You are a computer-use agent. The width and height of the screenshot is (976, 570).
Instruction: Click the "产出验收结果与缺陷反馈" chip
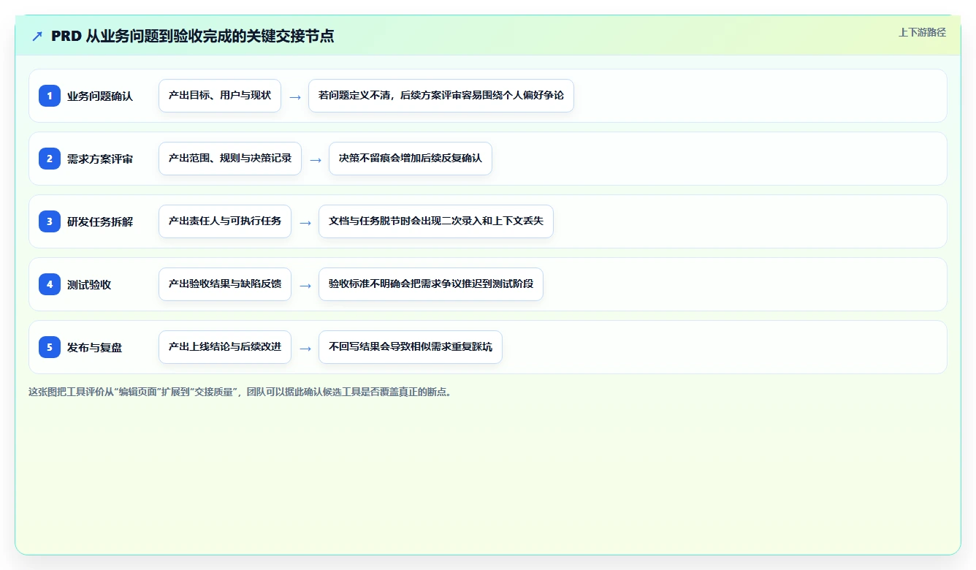pyautogui.click(x=225, y=284)
